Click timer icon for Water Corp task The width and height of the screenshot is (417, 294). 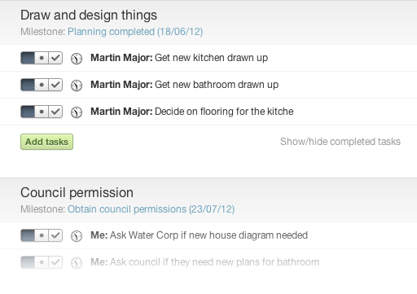pos(77,236)
